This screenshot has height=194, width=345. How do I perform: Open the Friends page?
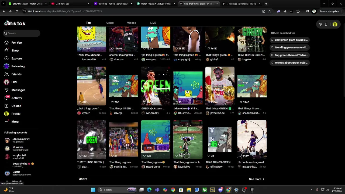[16, 74]
